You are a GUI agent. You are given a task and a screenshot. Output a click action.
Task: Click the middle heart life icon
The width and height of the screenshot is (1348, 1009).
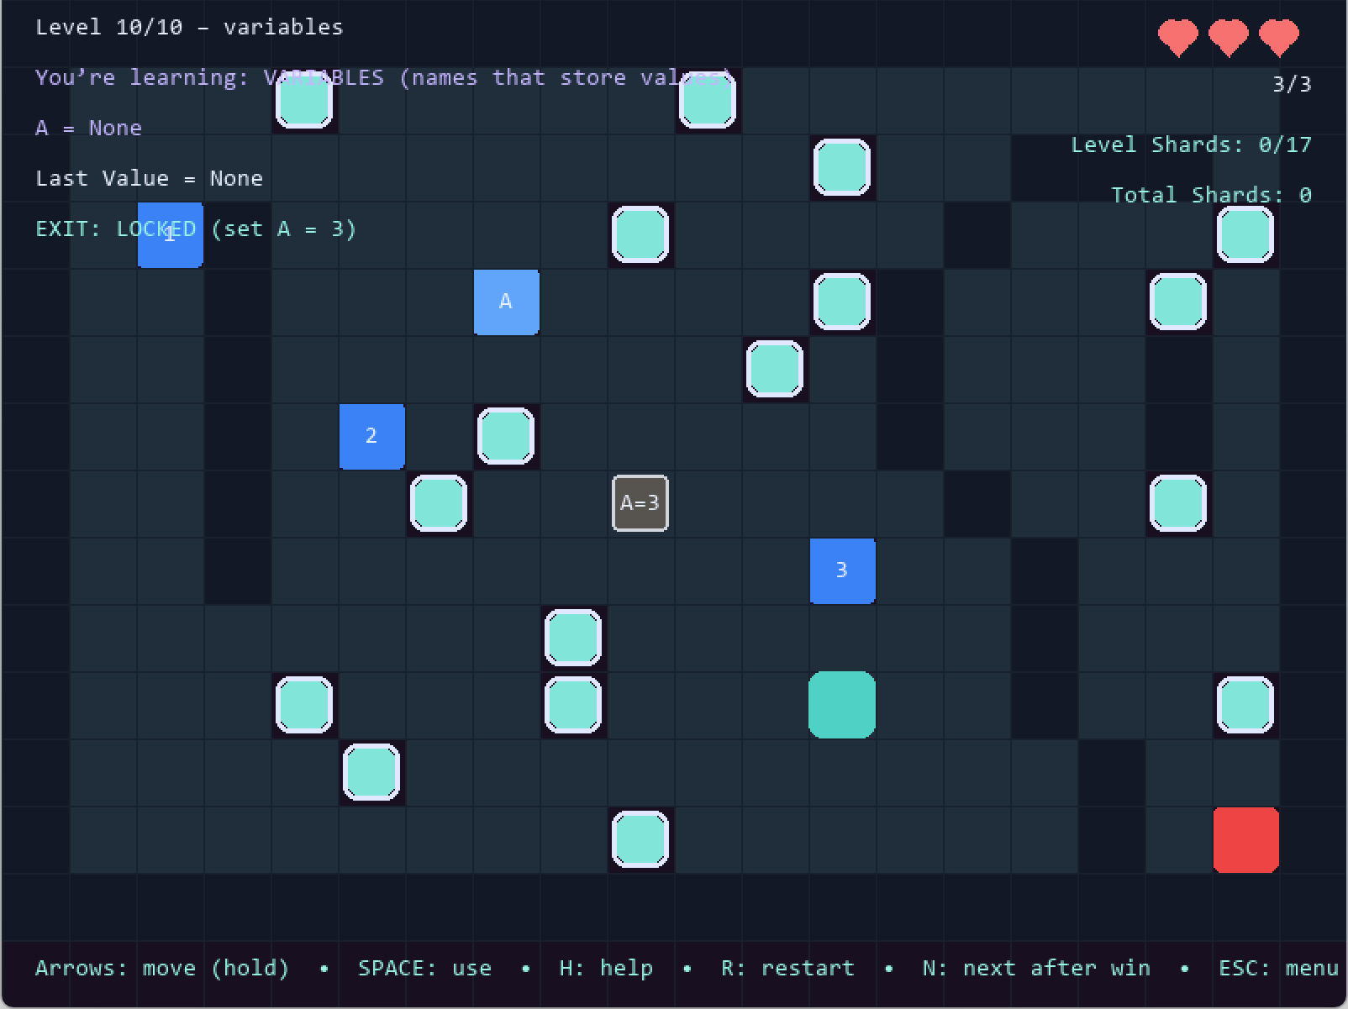(1229, 37)
